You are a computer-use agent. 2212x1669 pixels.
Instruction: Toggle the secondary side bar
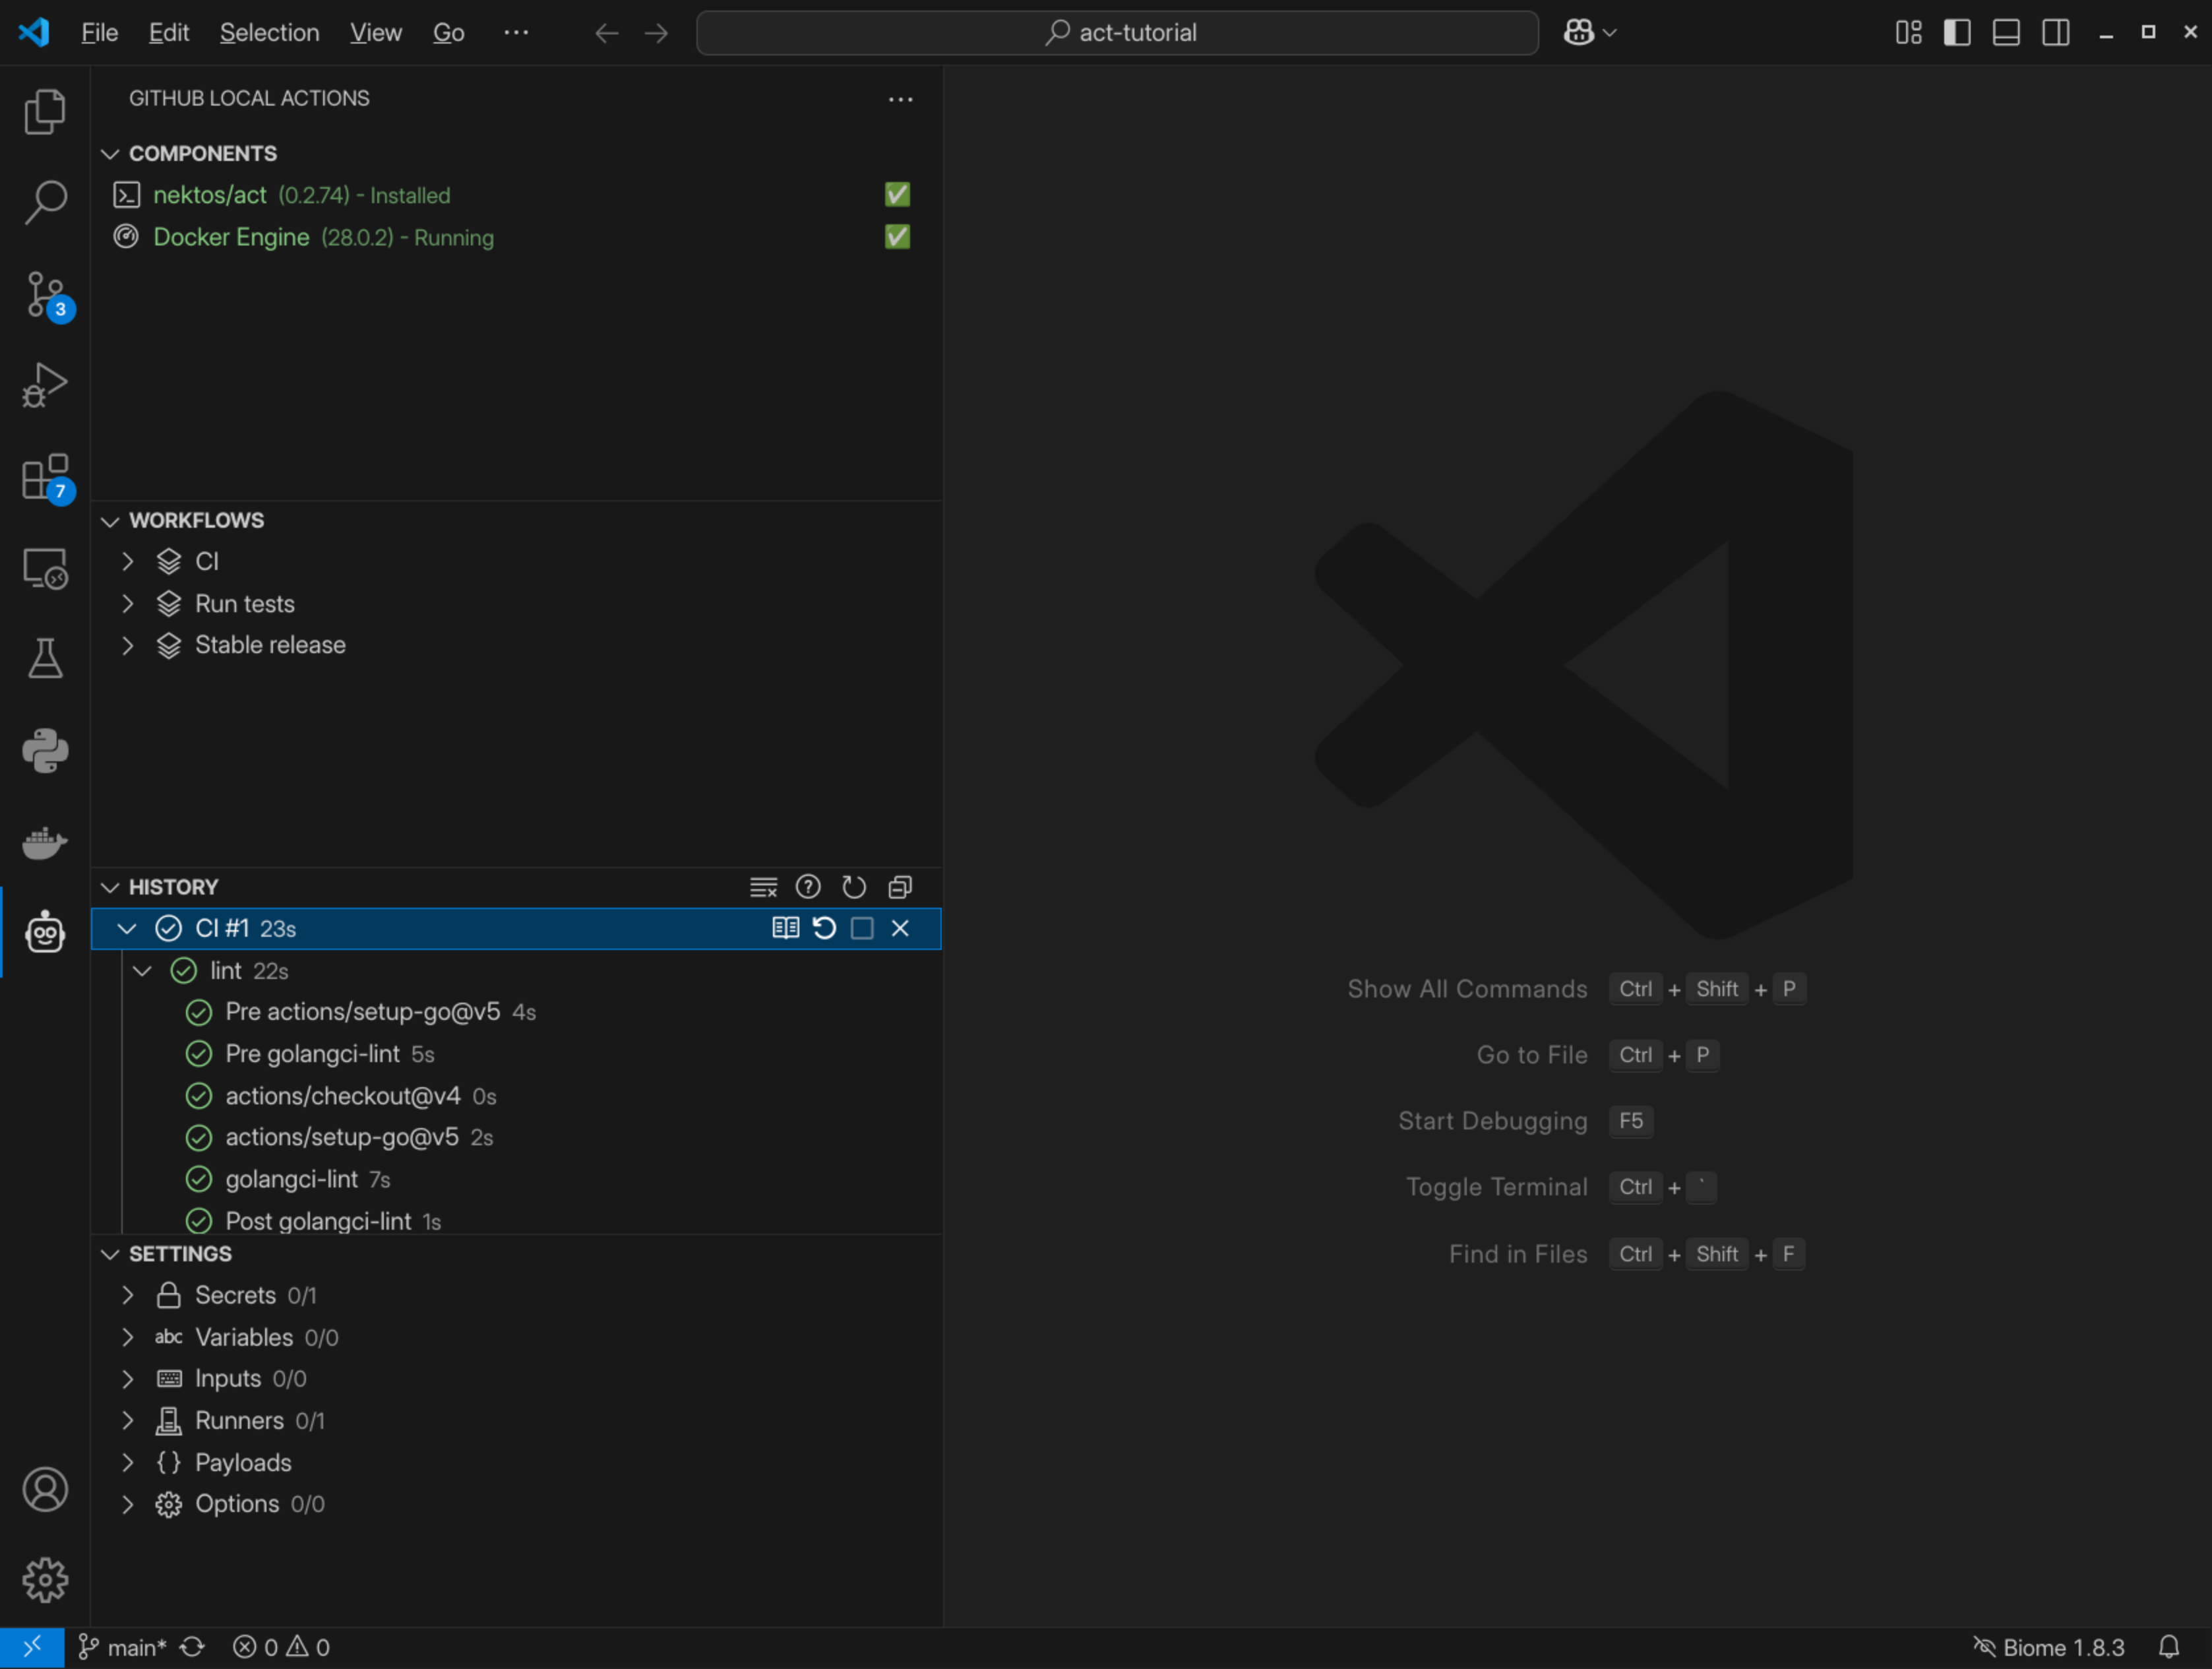[2056, 33]
